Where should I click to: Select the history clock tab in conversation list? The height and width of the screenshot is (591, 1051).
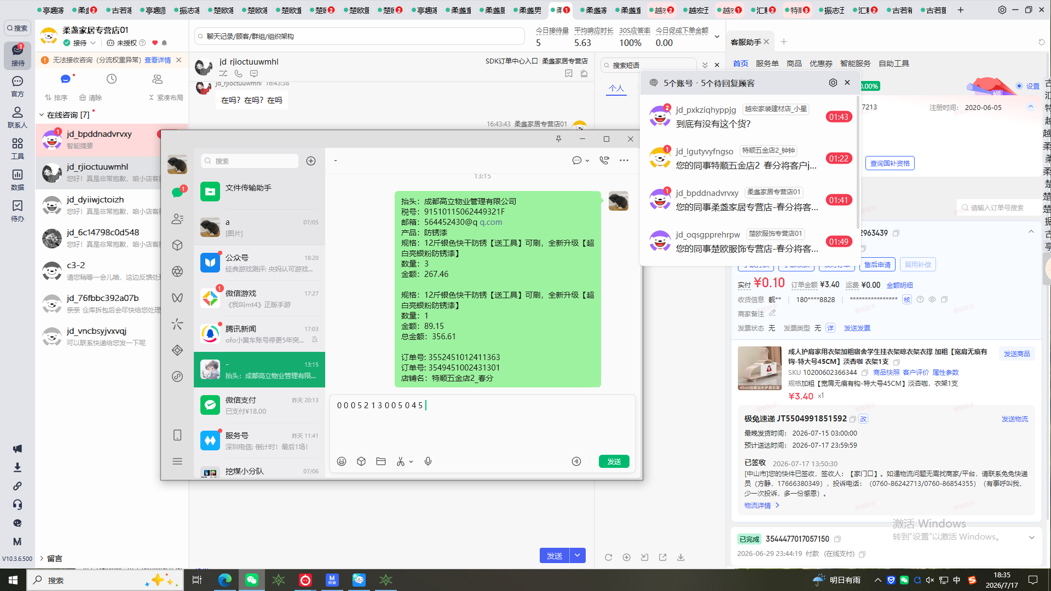(x=112, y=79)
